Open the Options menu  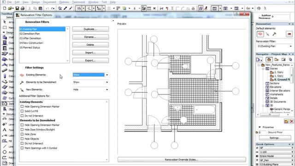click(64, 2)
